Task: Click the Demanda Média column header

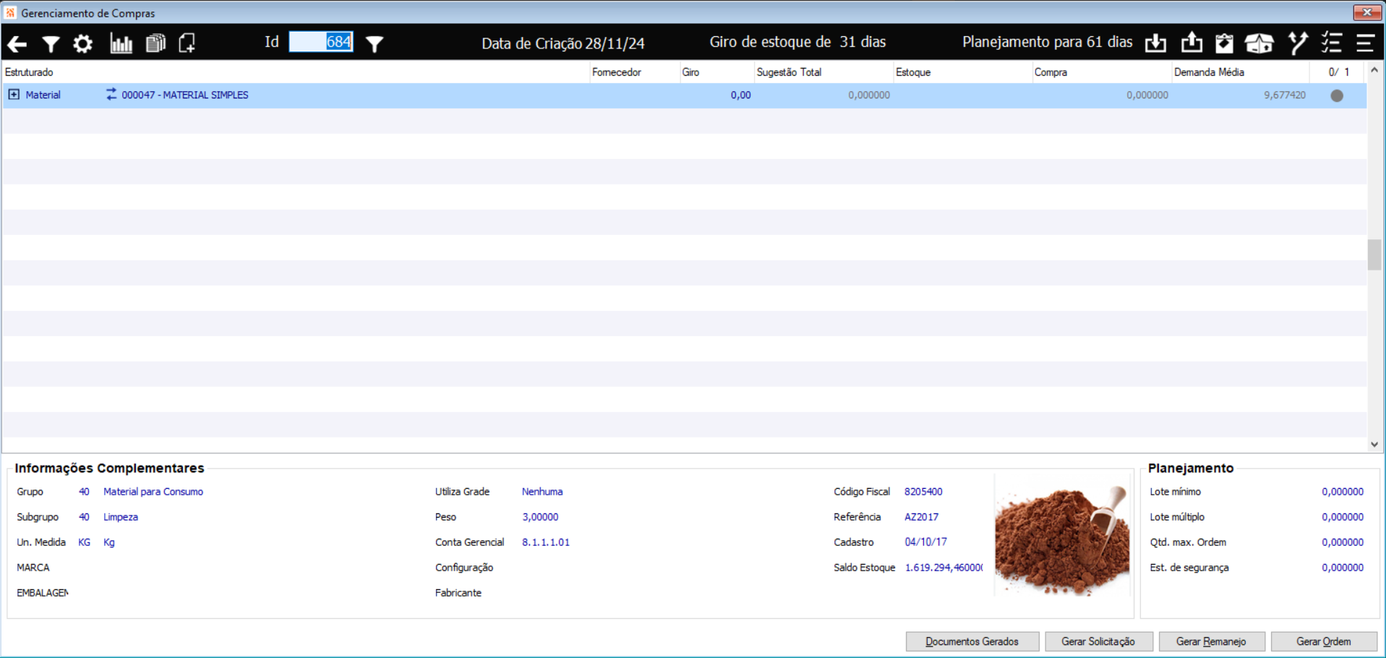Action: click(1209, 72)
